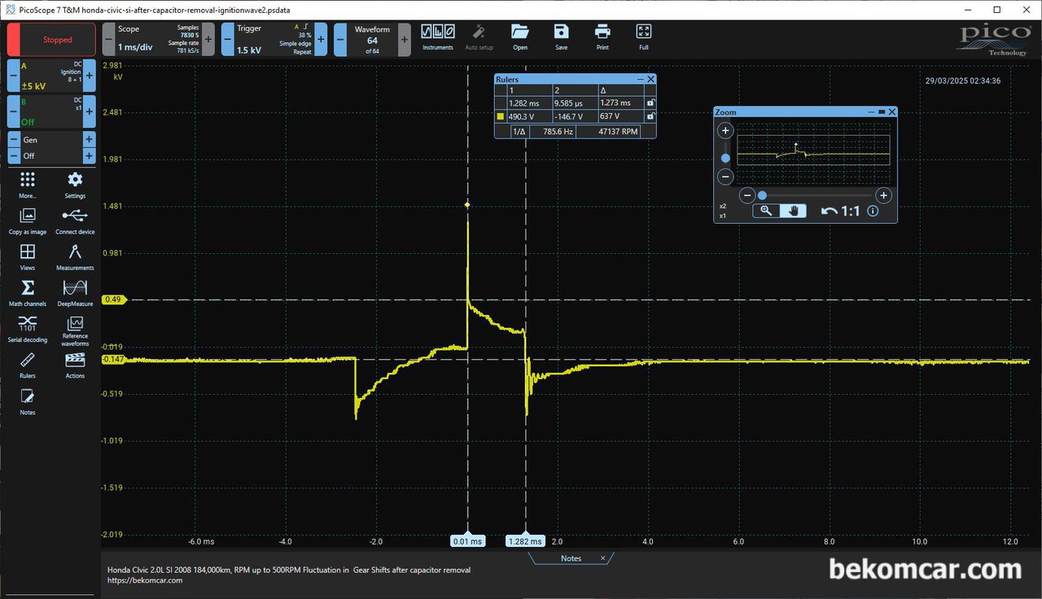Print the waveform
Screen dimensions: 1042x599
coord(602,37)
